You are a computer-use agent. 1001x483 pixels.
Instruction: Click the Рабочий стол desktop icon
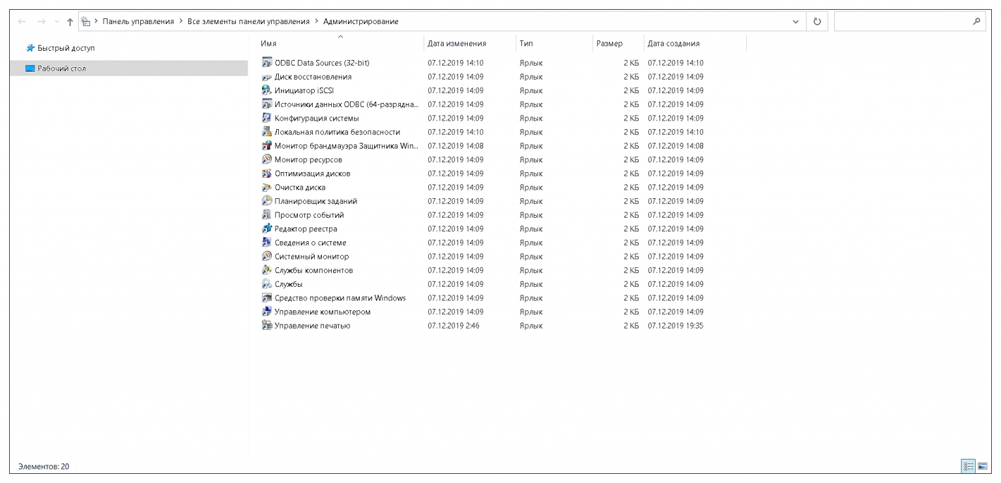[30, 68]
